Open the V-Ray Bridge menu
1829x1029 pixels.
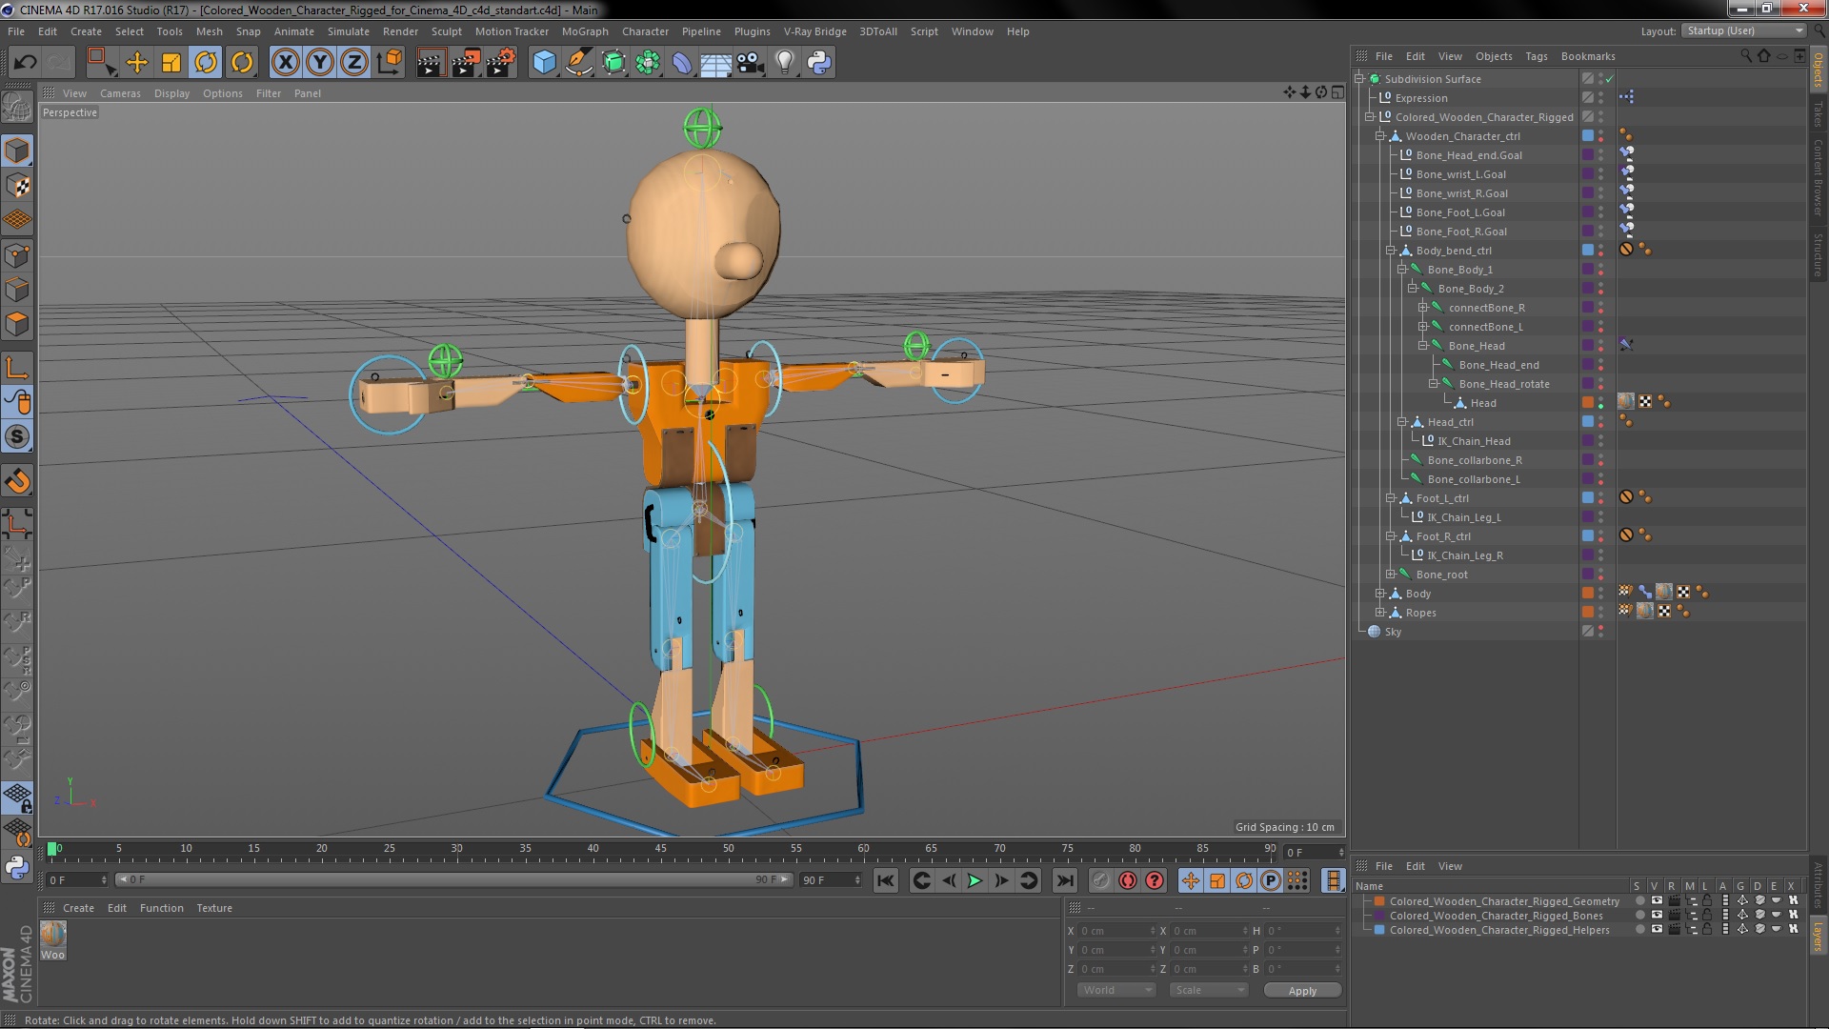coord(815,31)
